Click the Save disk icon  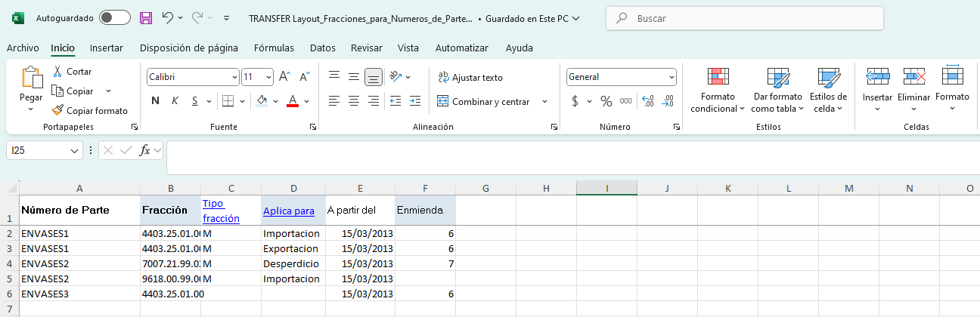click(147, 17)
